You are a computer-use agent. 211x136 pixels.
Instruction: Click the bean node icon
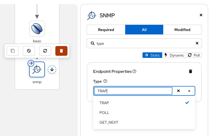click(x=37, y=28)
